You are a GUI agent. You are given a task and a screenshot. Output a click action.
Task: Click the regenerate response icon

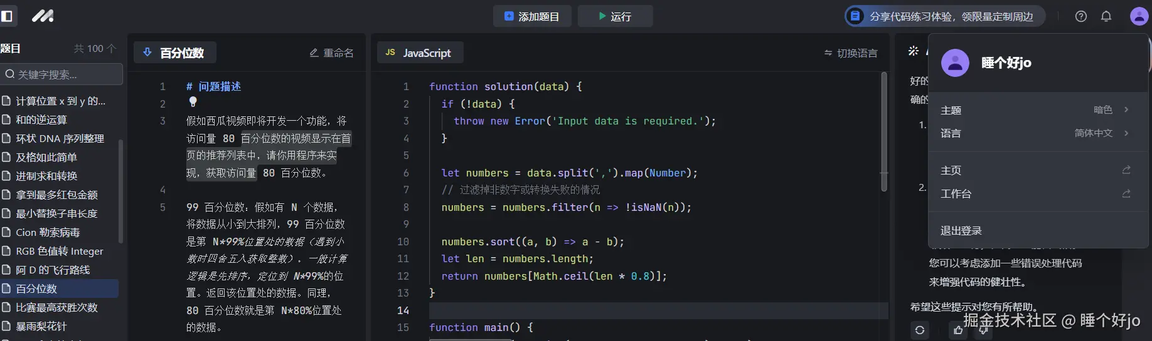(x=920, y=330)
